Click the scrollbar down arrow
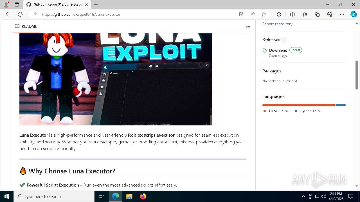Image resolution: width=360 pixels, height=202 pixels. 357,186
